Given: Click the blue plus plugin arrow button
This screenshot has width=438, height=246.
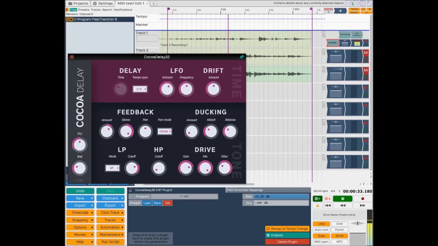Looking at the screenshot, I should [x=340, y=11].
